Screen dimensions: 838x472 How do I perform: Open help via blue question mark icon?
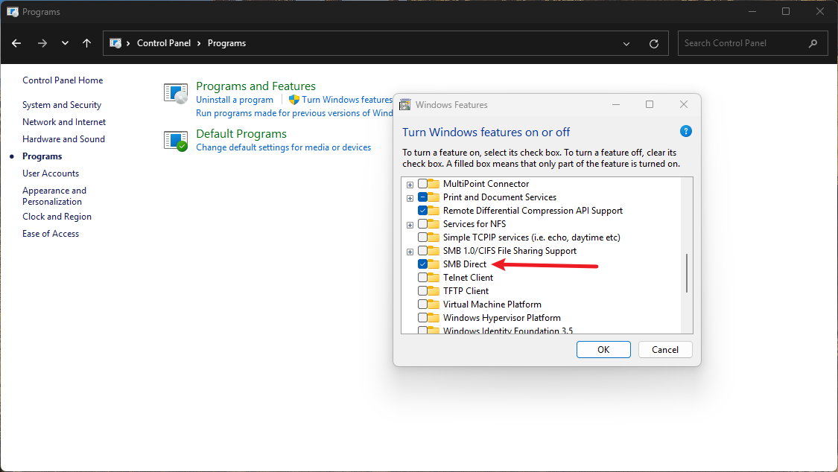tap(686, 131)
